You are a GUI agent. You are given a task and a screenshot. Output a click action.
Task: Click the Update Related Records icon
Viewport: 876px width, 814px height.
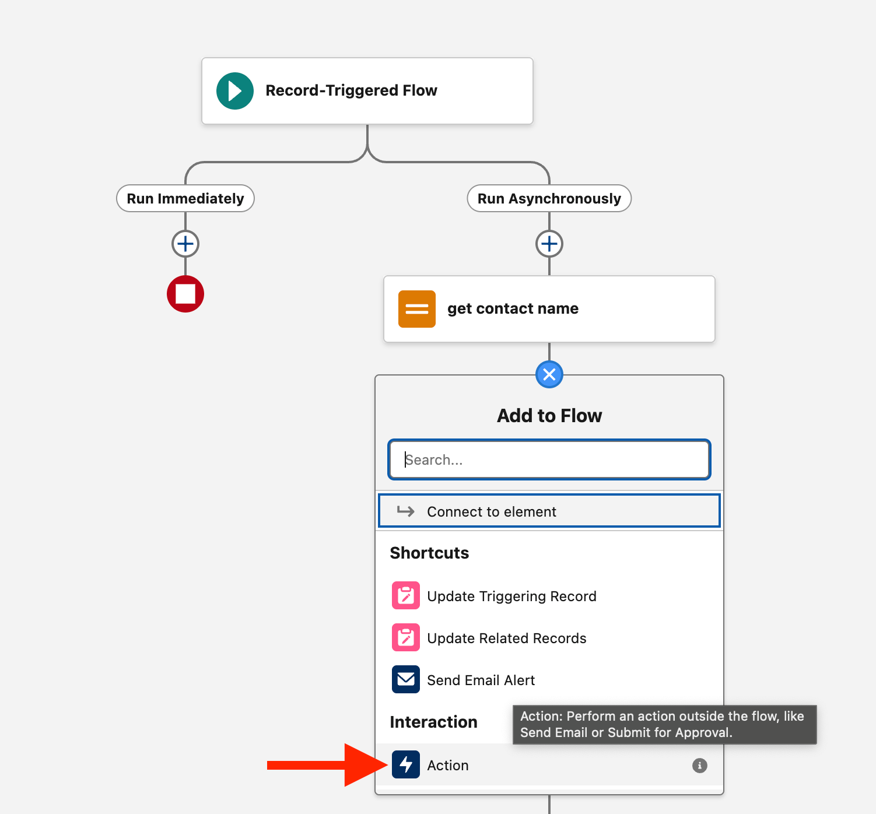tap(406, 637)
